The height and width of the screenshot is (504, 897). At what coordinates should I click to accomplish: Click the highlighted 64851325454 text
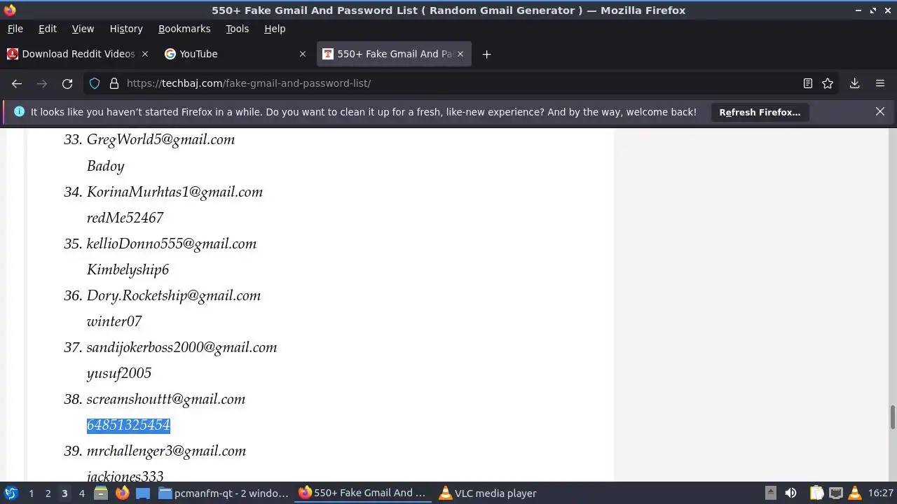coord(128,425)
